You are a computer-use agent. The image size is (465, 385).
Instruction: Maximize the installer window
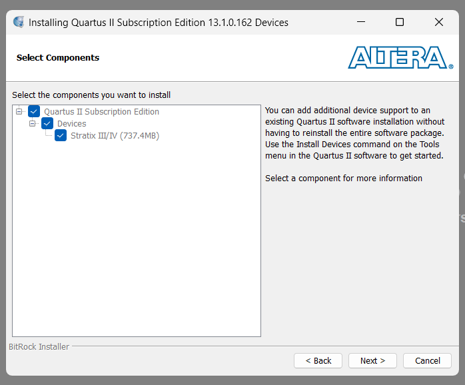(x=400, y=22)
